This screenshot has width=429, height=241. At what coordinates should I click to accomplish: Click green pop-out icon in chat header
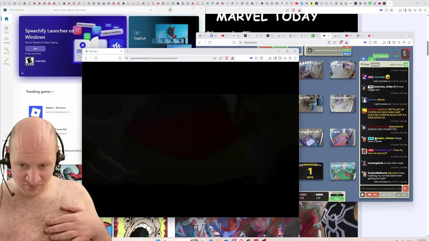point(406,64)
